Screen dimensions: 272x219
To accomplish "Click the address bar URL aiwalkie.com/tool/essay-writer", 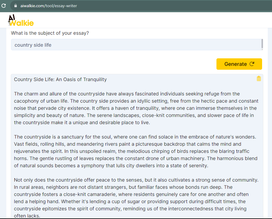I will (49, 6).
